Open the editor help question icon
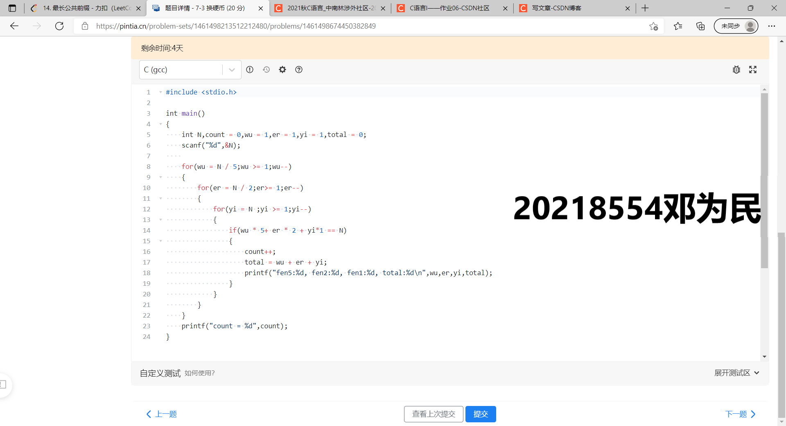 pyautogui.click(x=299, y=70)
